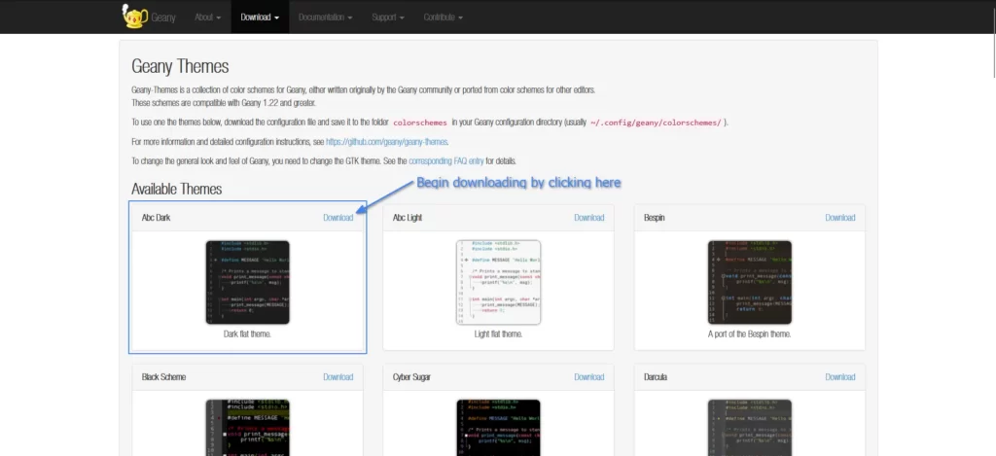Select the Cyber Sugar card title

click(411, 376)
